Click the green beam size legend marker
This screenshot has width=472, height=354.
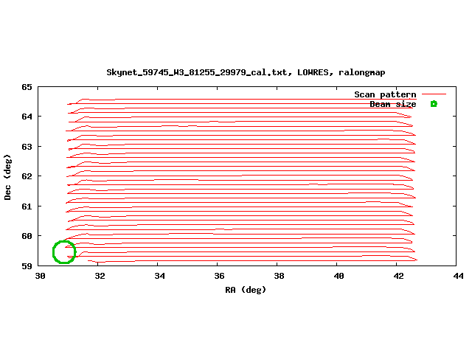(434, 104)
